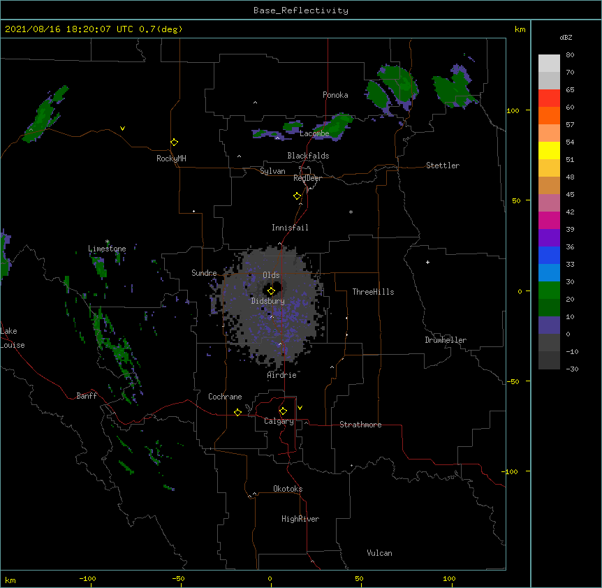The image size is (602, 588).
Task: Click the yellow v marker northwest of RockyMH
Action: coord(122,128)
